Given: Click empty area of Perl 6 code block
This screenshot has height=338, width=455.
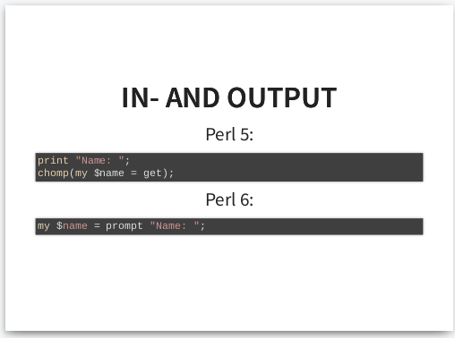Looking at the screenshot, I should coord(313,226).
